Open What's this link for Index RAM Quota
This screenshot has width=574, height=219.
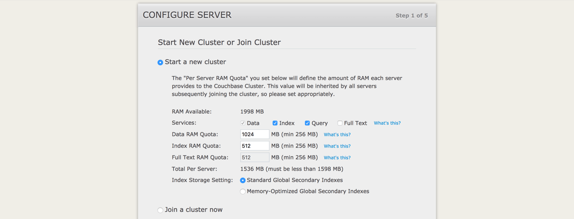tap(337, 146)
